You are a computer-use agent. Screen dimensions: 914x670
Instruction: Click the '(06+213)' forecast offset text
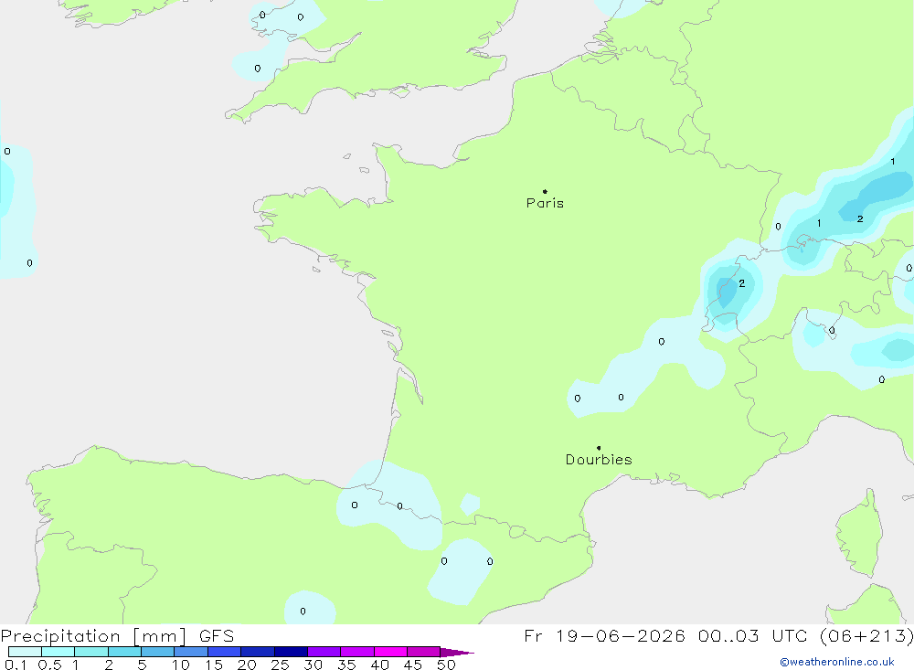coord(866,636)
